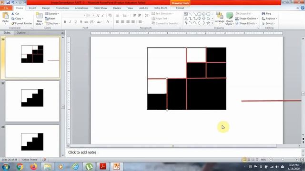Open the Arrange menu
305x171 pixels.
220,19
